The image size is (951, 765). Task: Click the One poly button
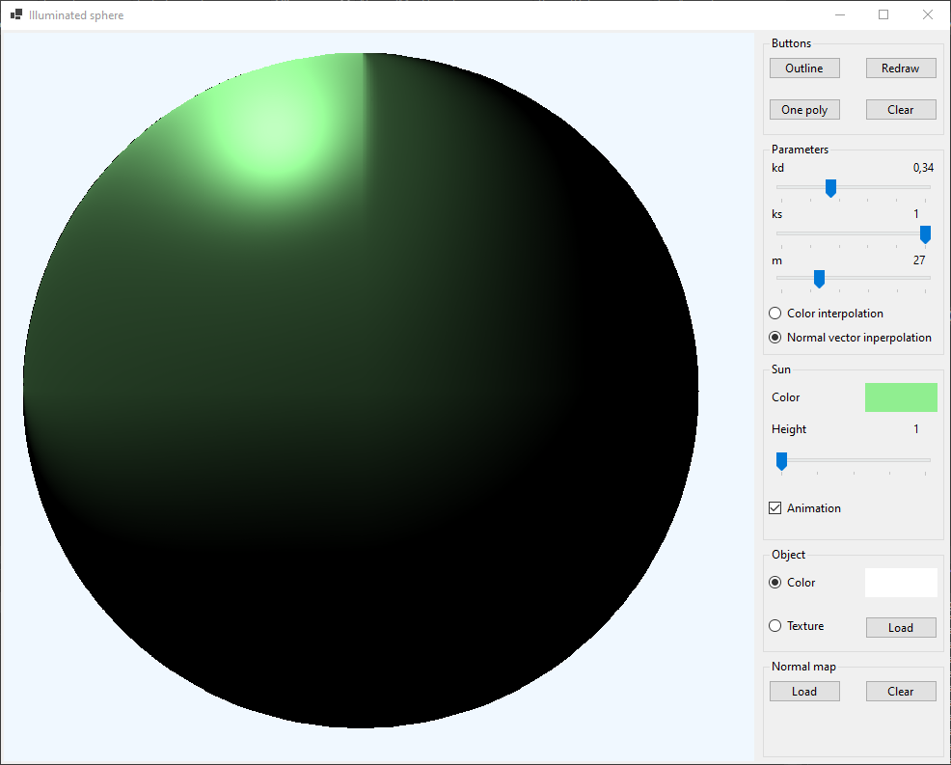[804, 110]
